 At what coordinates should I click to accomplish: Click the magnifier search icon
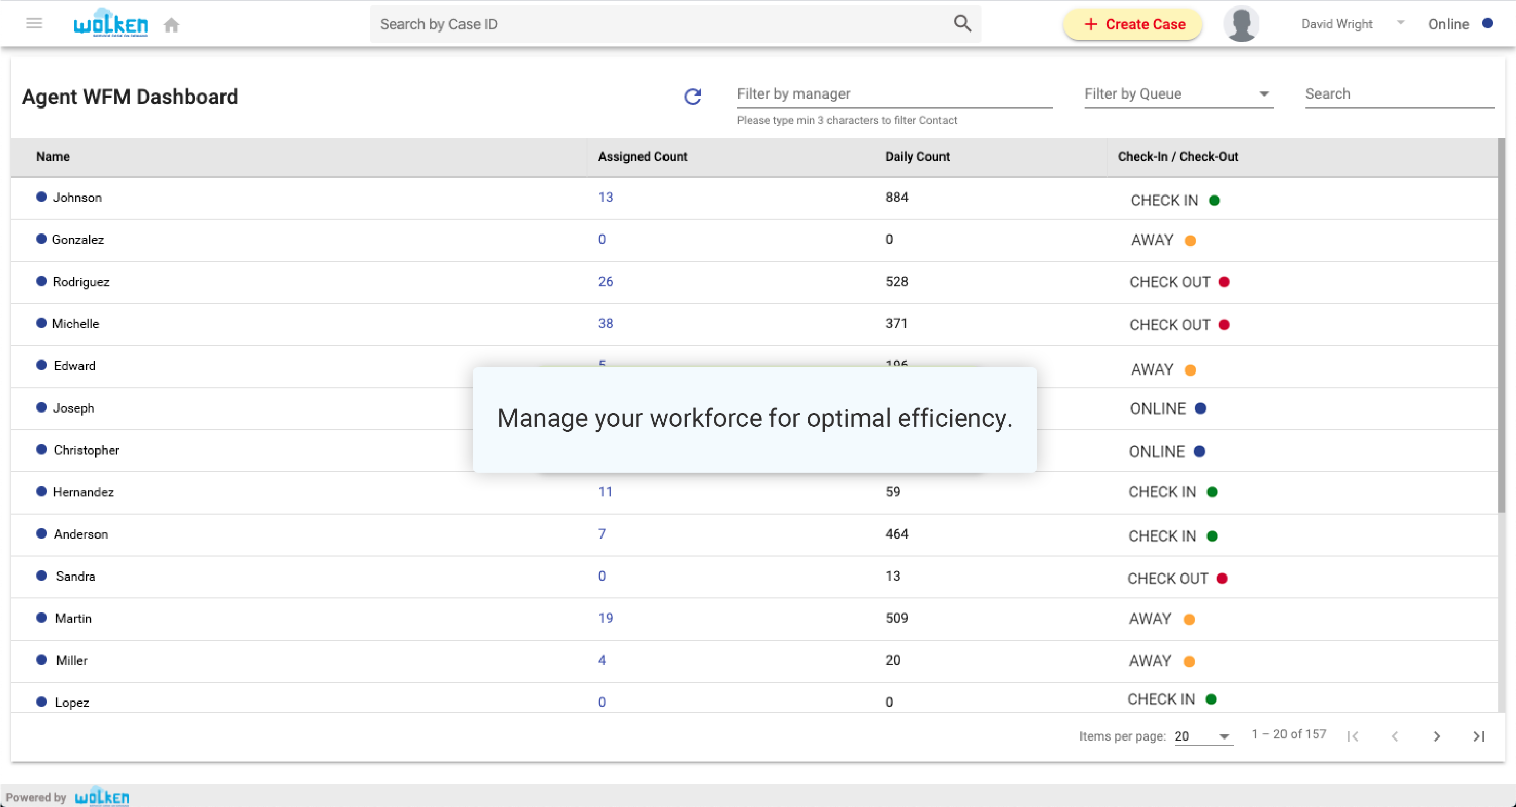click(962, 24)
